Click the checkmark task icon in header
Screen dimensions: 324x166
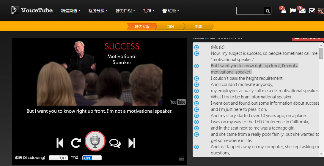point(312,11)
